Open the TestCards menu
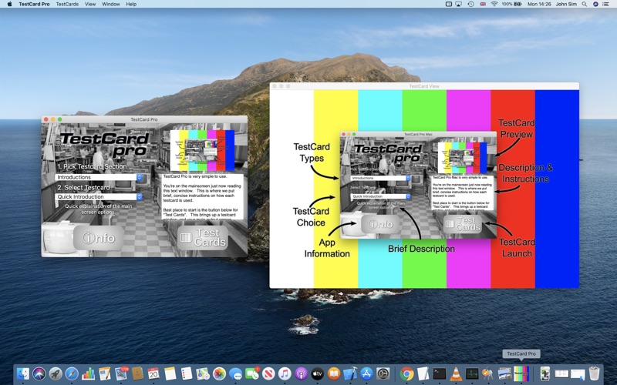617x385 pixels. point(67,4)
